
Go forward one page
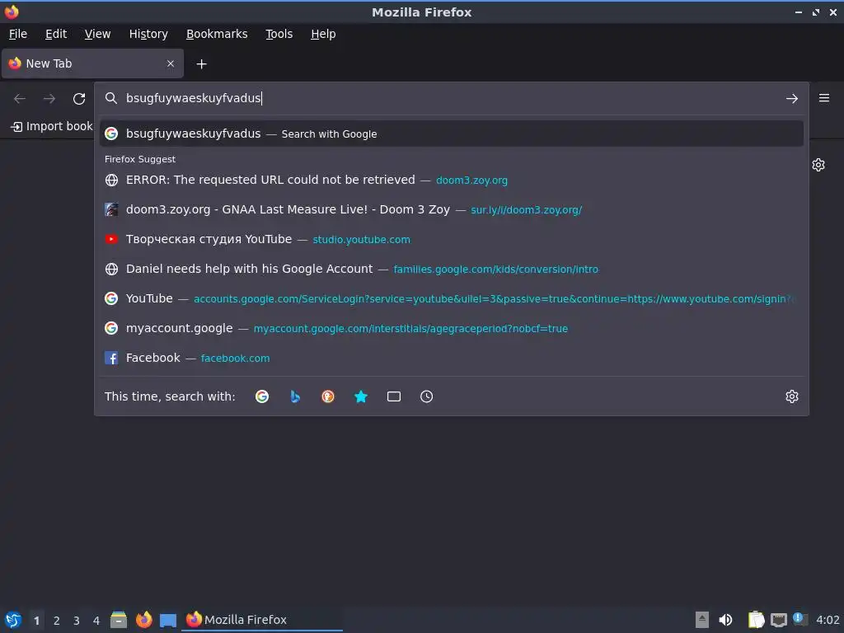click(x=49, y=99)
